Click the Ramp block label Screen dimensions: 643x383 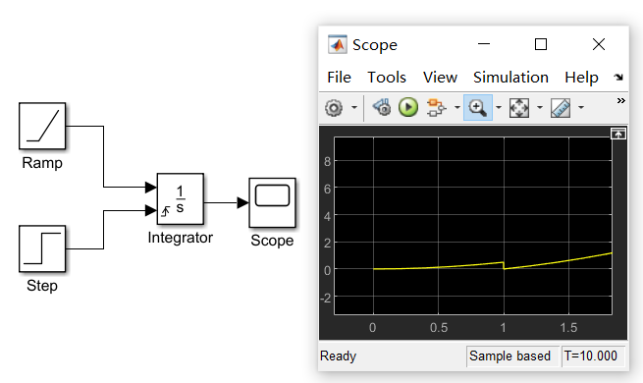pyautogui.click(x=42, y=163)
